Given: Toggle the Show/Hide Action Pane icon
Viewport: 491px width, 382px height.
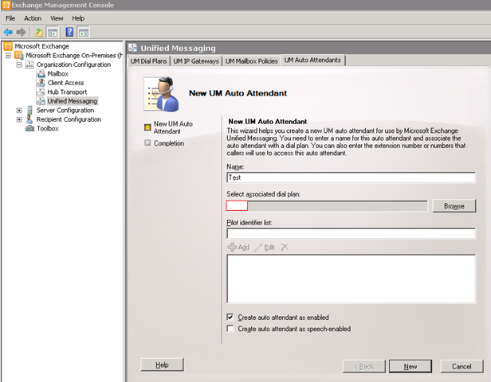Looking at the screenshot, I should click(x=84, y=32).
